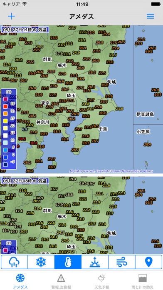Viewport: 163px width, 290px height.
Task: Tap 栃木 label on the 11時 map
Action: tap(62, 65)
